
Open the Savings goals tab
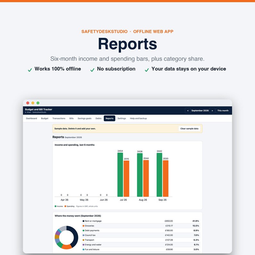(84, 119)
